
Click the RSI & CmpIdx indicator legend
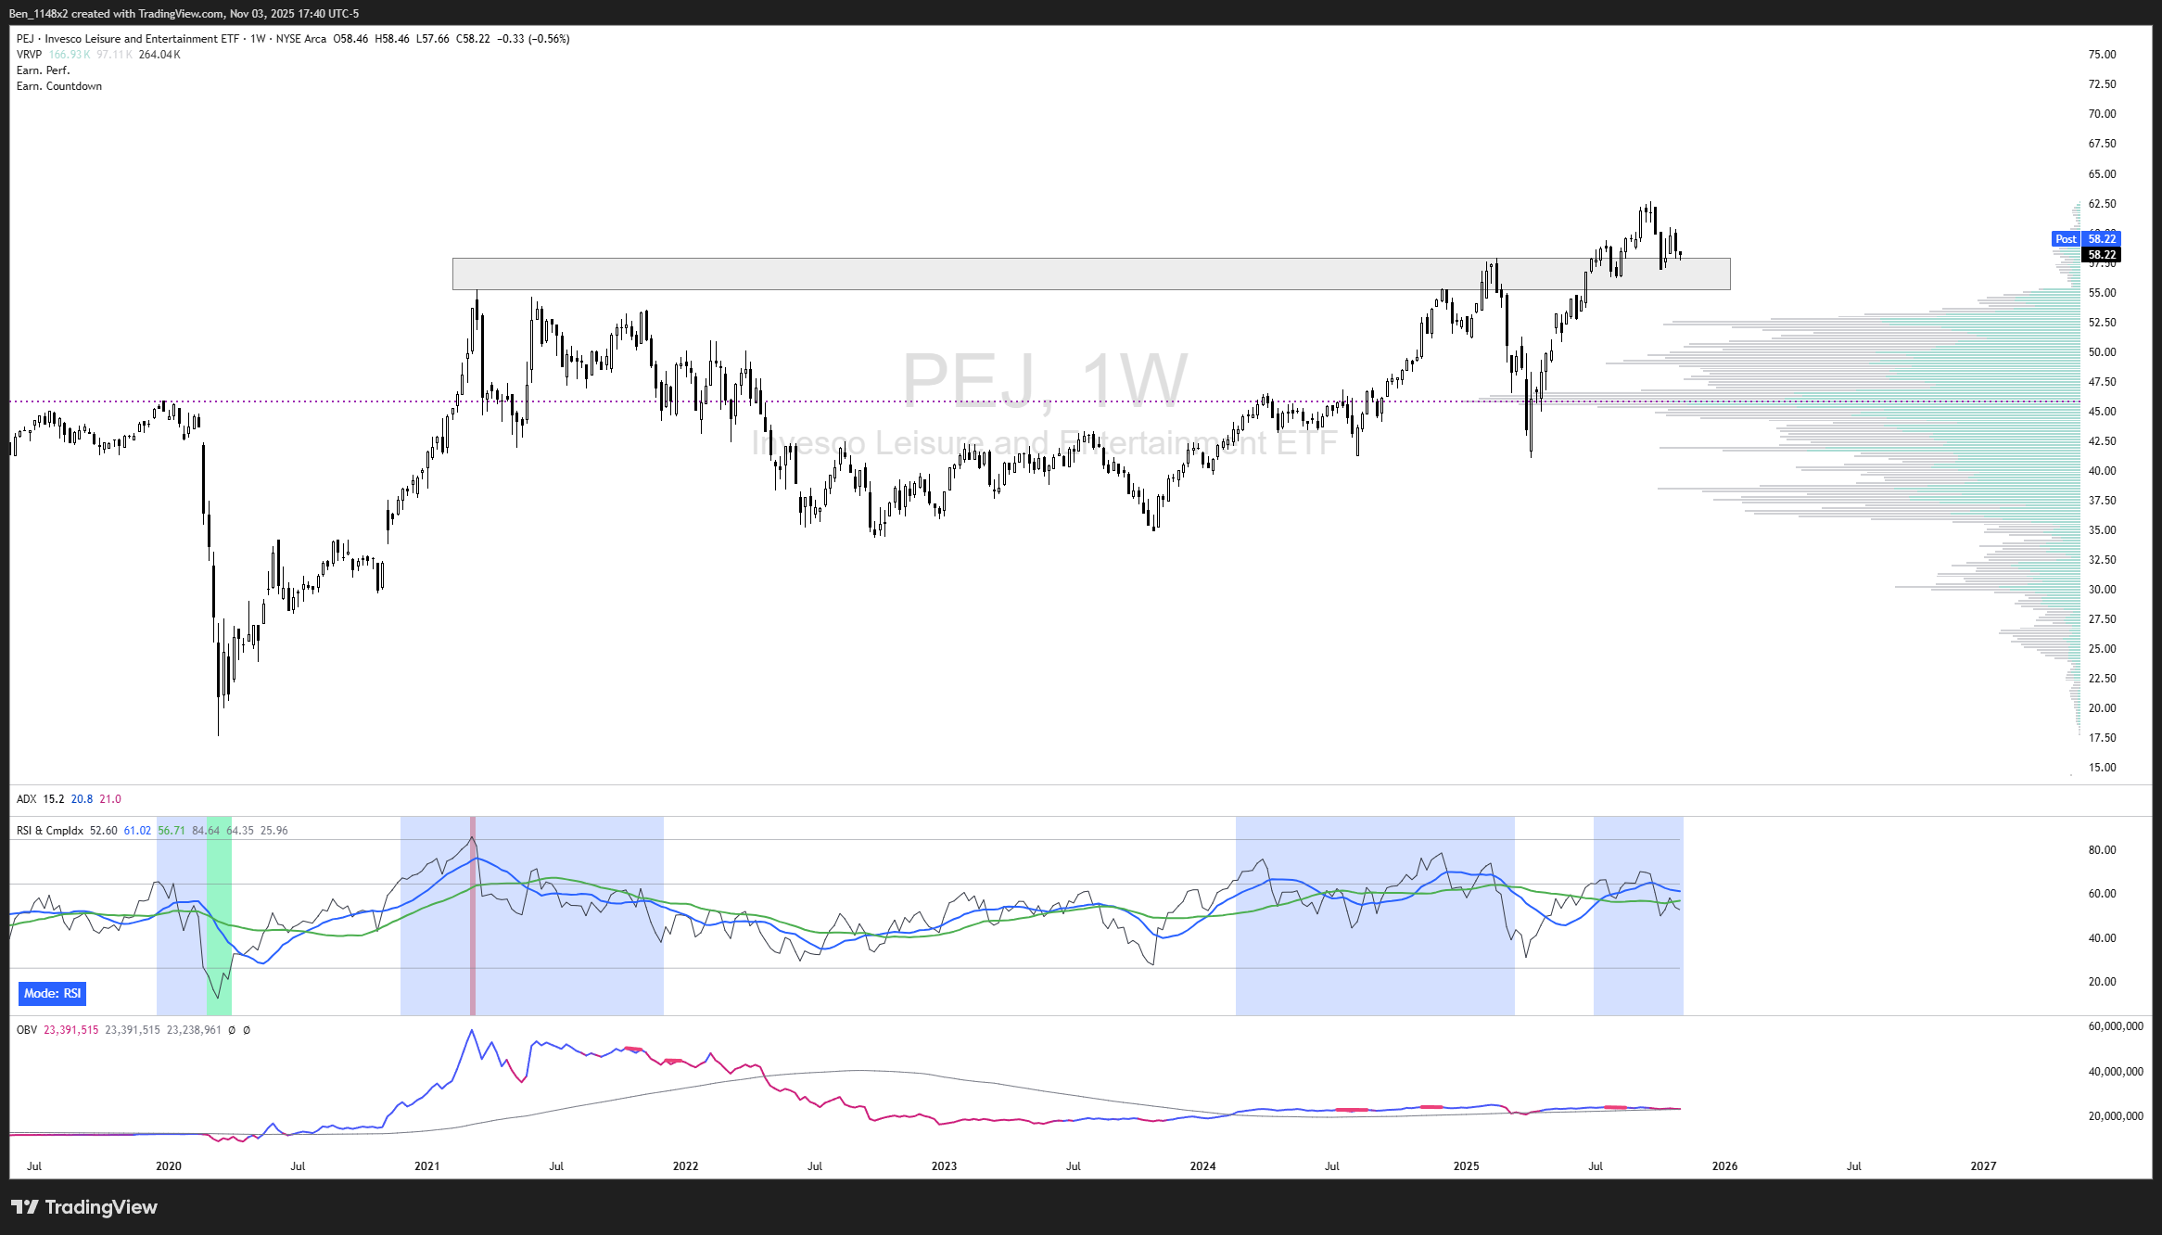click(49, 831)
